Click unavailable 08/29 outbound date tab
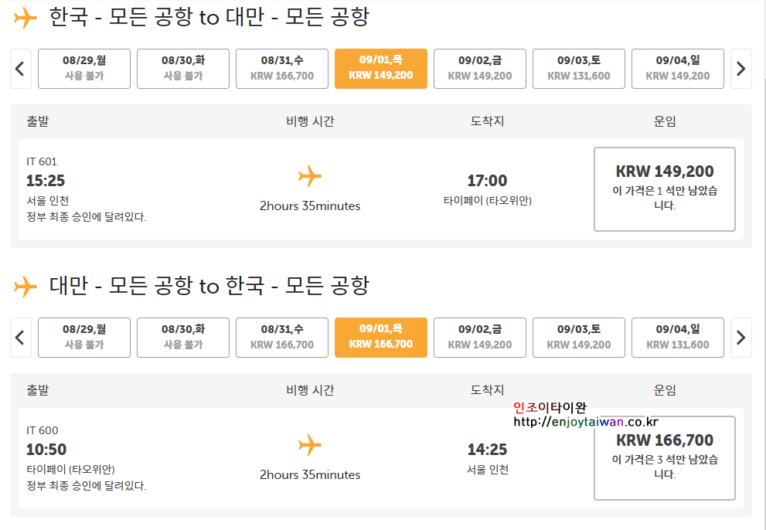The image size is (766, 530). click(x=84, y=69)
